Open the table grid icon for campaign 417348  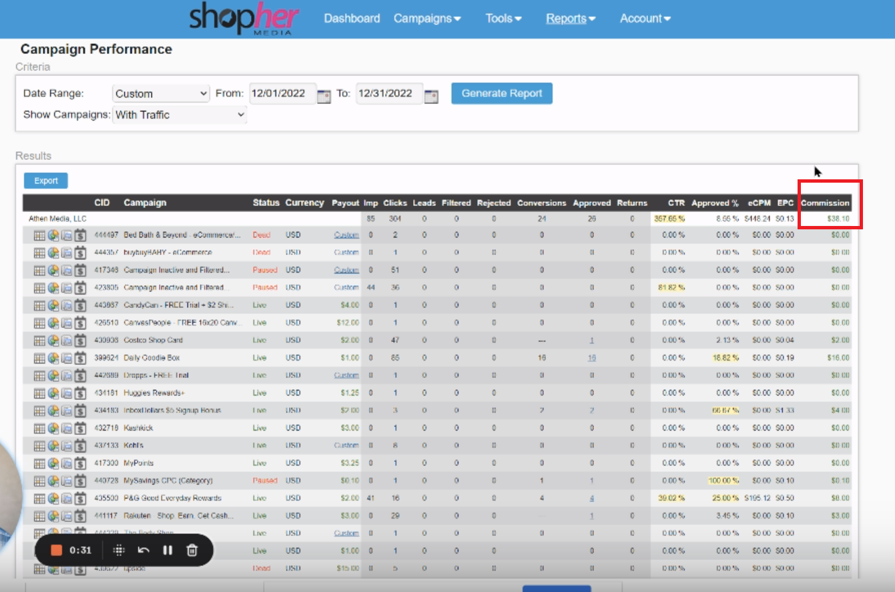[39, 270]
